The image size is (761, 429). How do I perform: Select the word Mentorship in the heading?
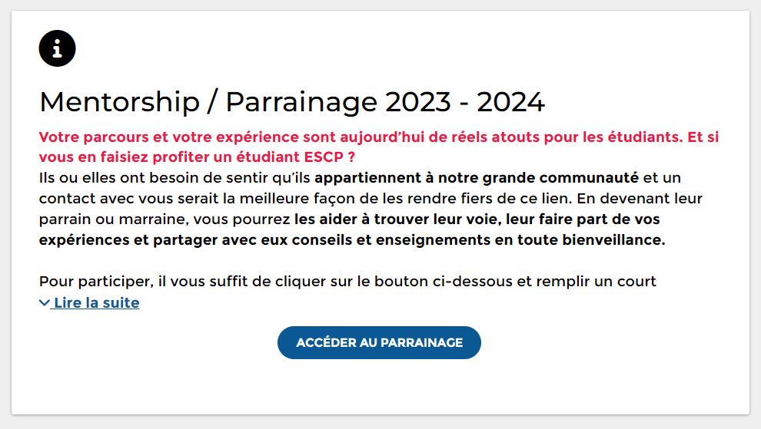[119, 102]
